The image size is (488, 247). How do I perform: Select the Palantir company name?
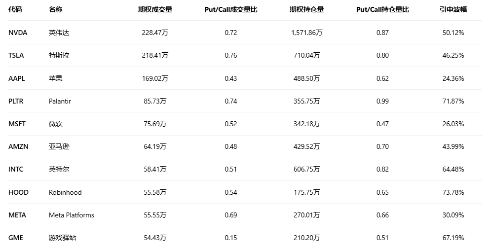[60, 101]
